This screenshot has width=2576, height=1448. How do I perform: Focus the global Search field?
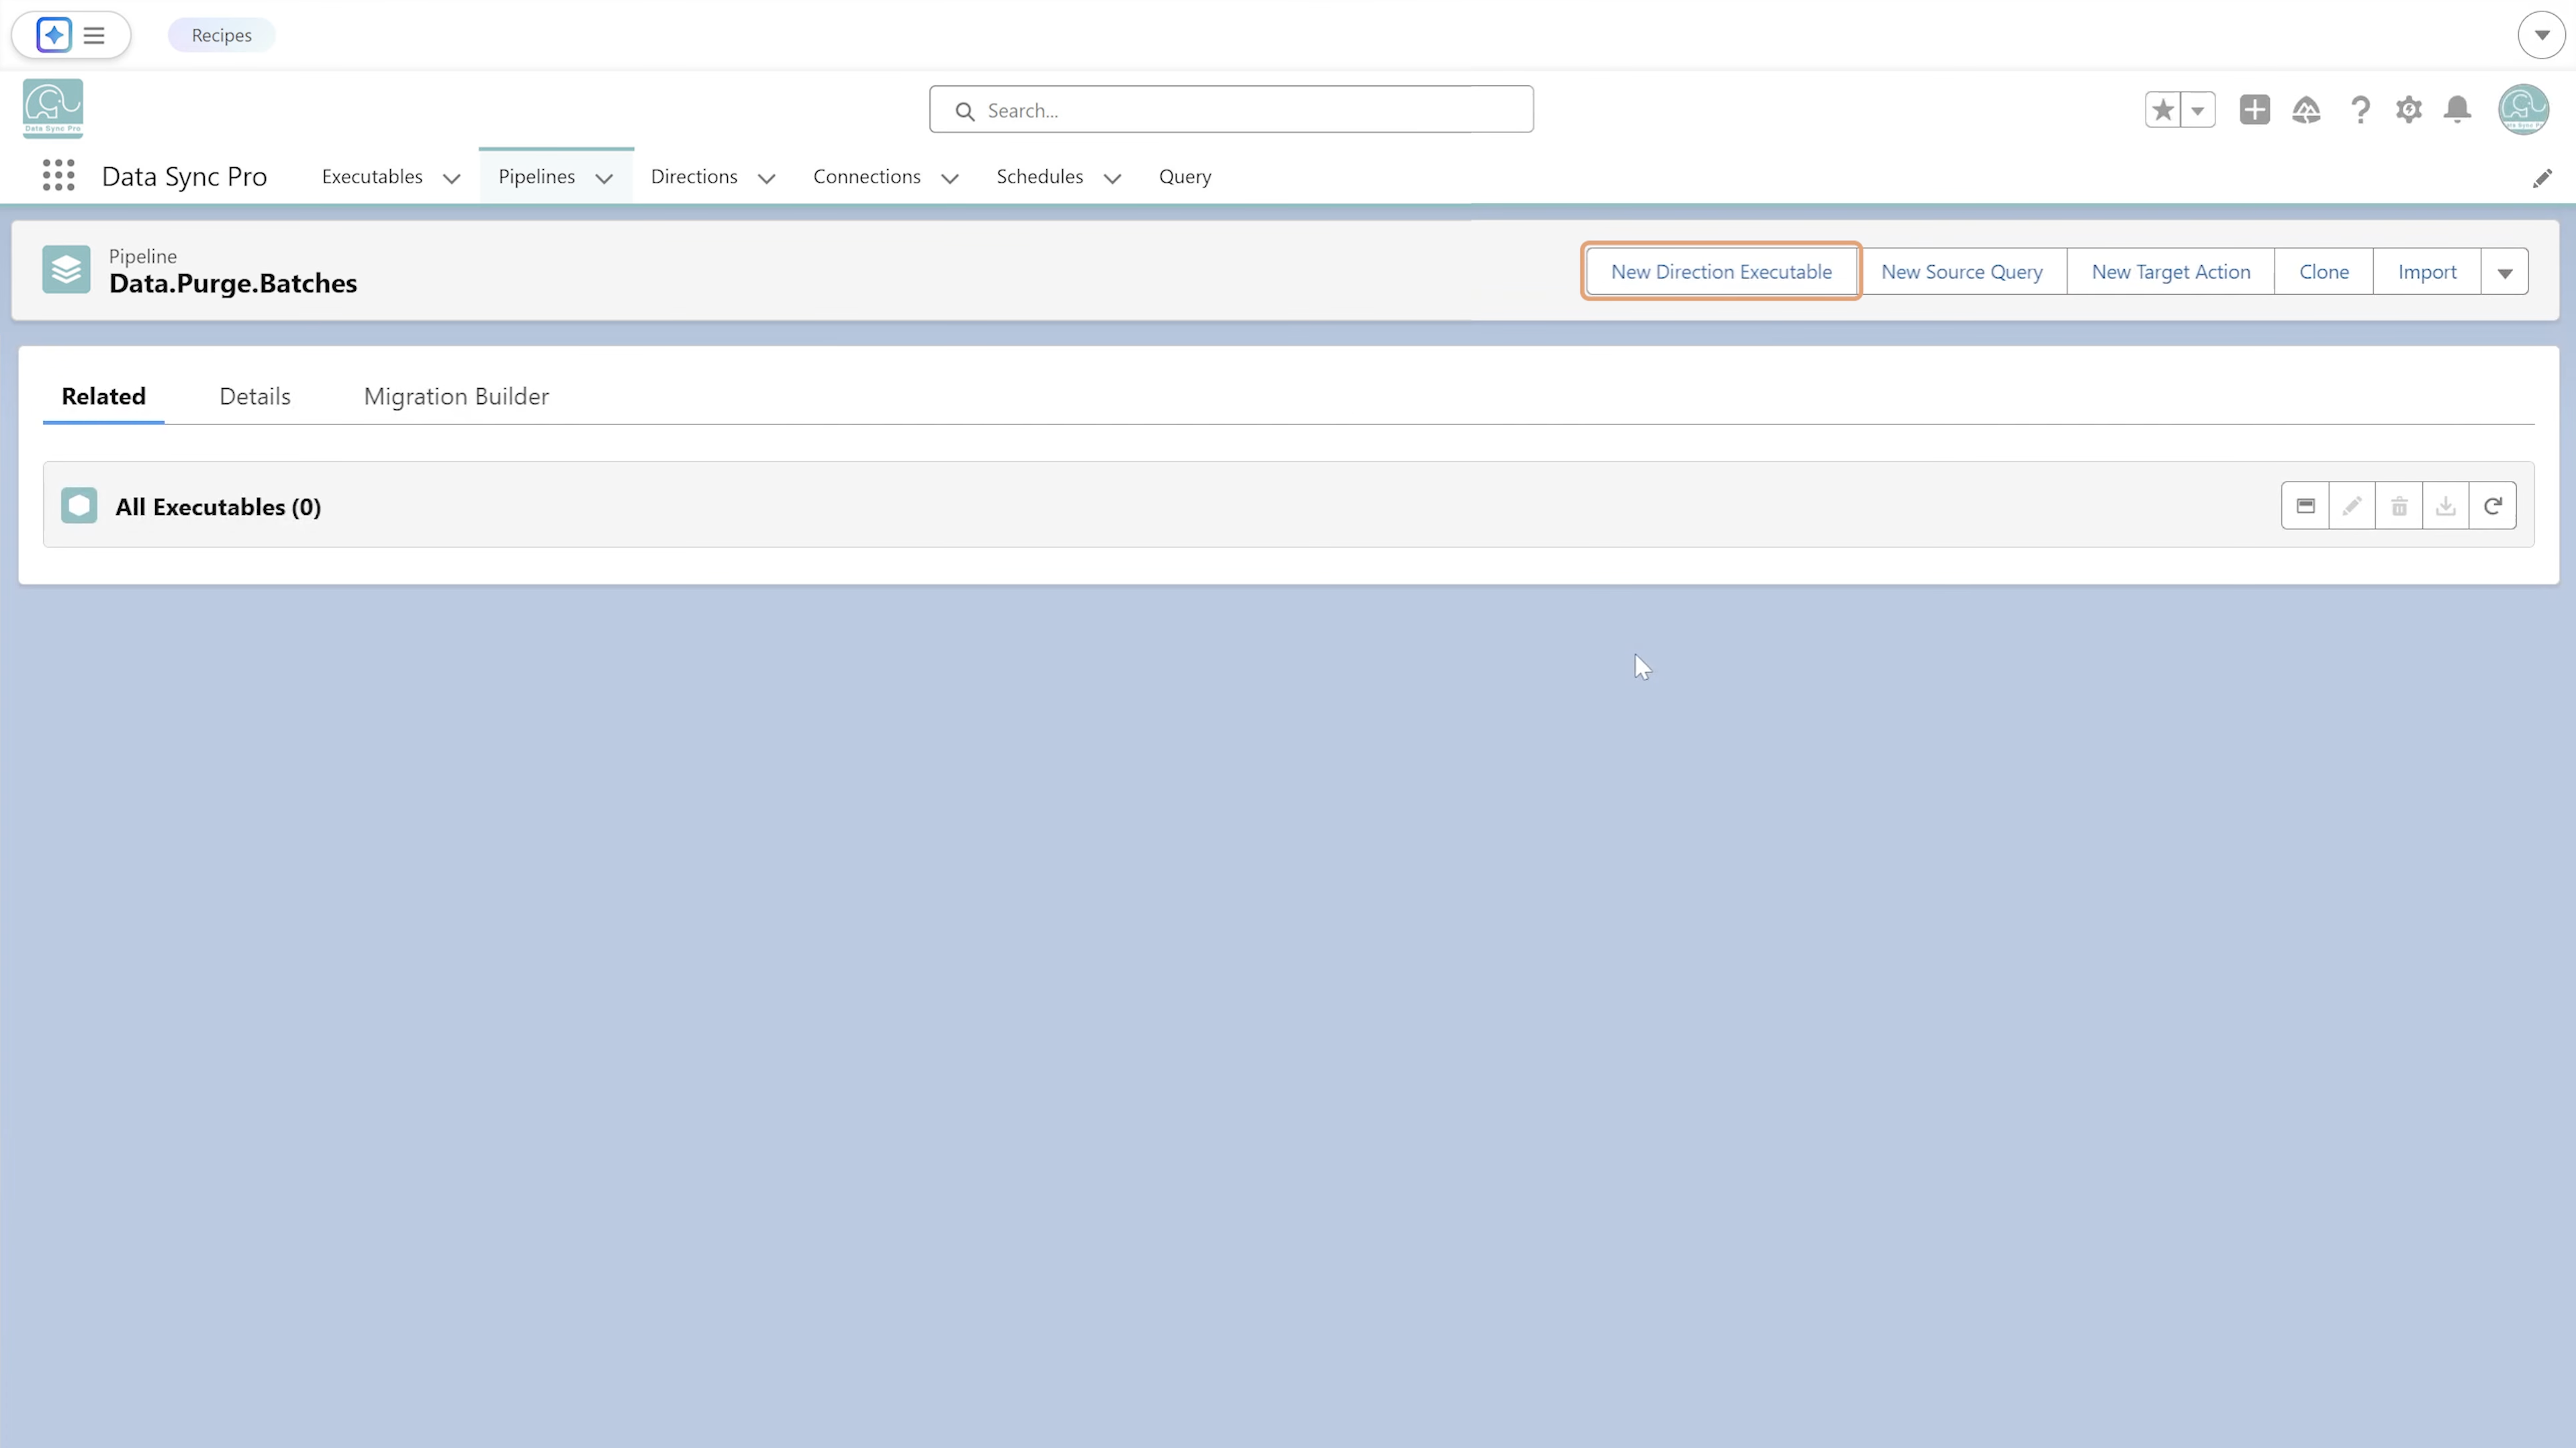[1231, 109]
